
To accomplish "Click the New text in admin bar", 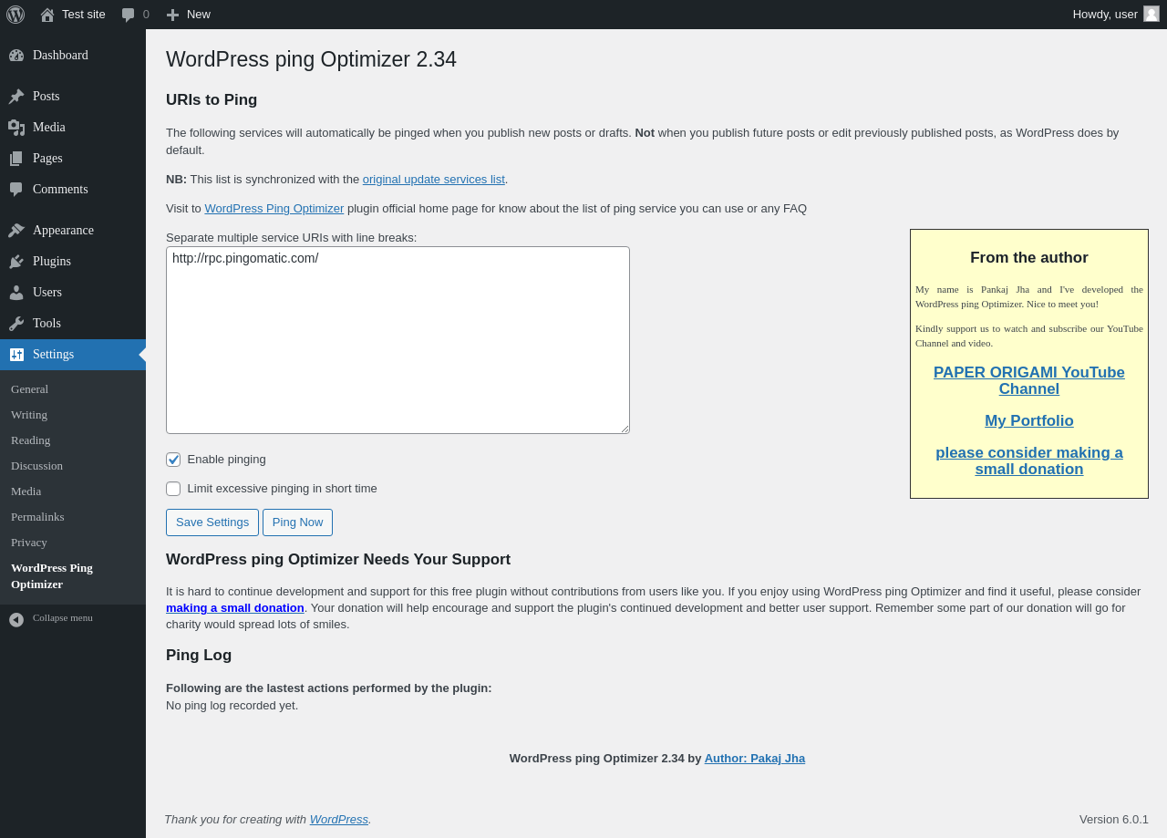I will pos(199,15).
